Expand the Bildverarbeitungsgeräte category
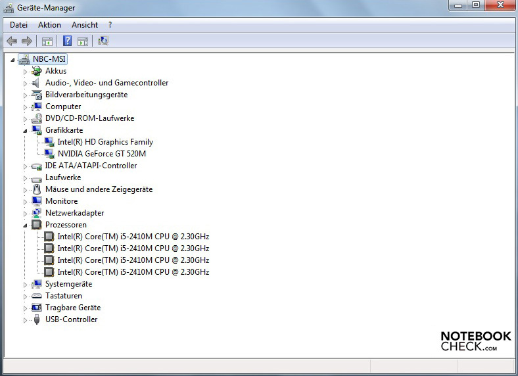Screen dimensions: 518x376 tap(25, 95)
